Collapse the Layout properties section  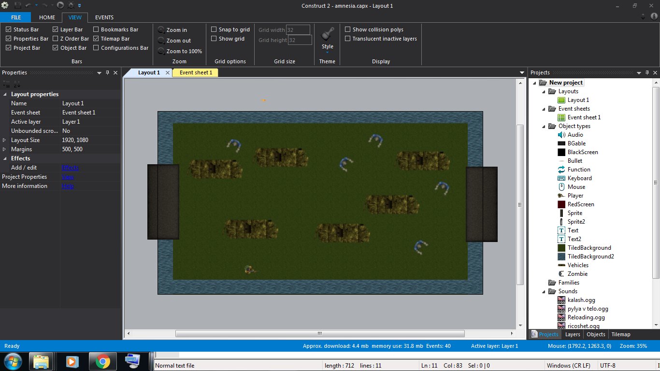[5, 94]
